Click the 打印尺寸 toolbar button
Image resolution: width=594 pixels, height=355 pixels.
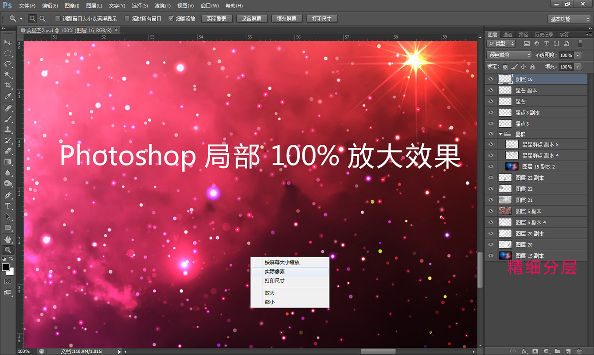coord(322,19)
